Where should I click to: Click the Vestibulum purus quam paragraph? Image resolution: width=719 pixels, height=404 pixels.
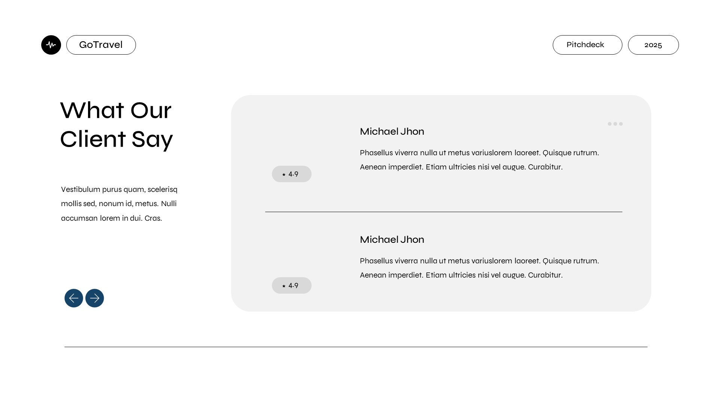[119, 203]
